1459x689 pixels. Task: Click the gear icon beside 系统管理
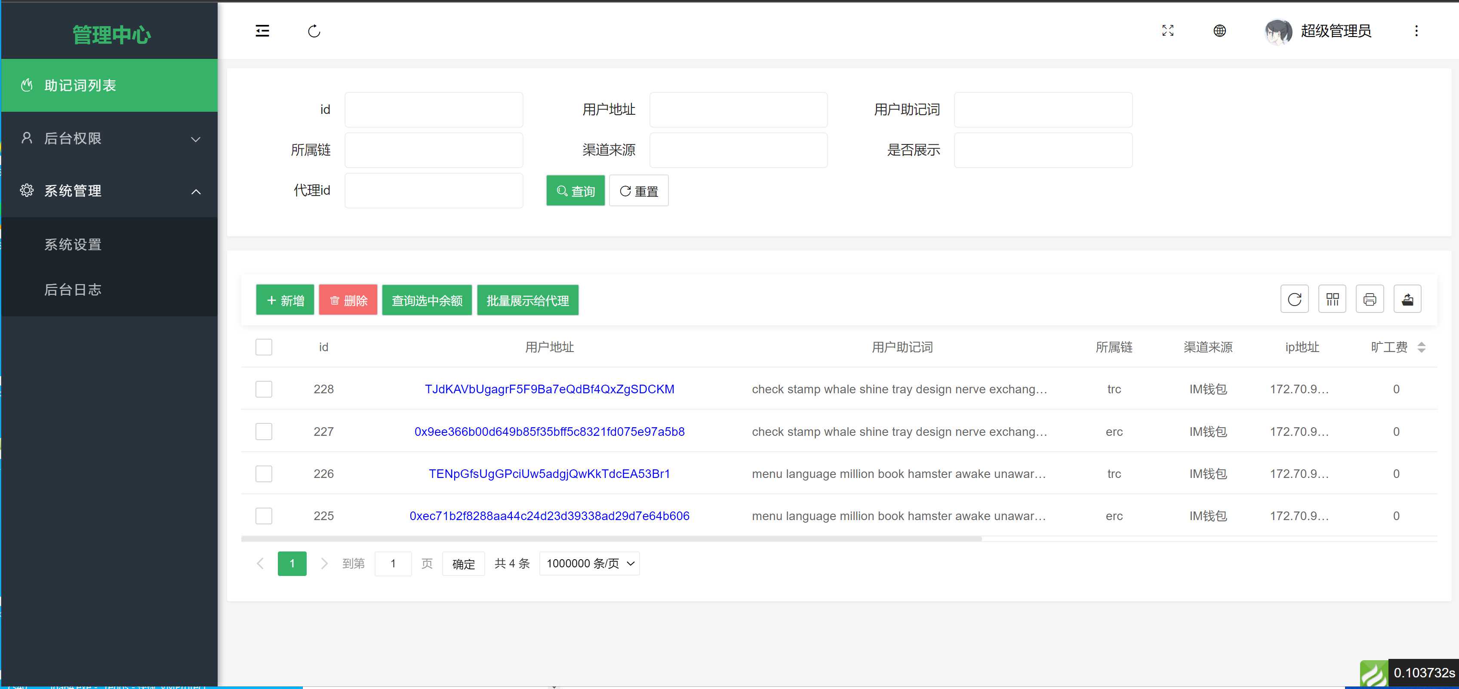[27, 190]
